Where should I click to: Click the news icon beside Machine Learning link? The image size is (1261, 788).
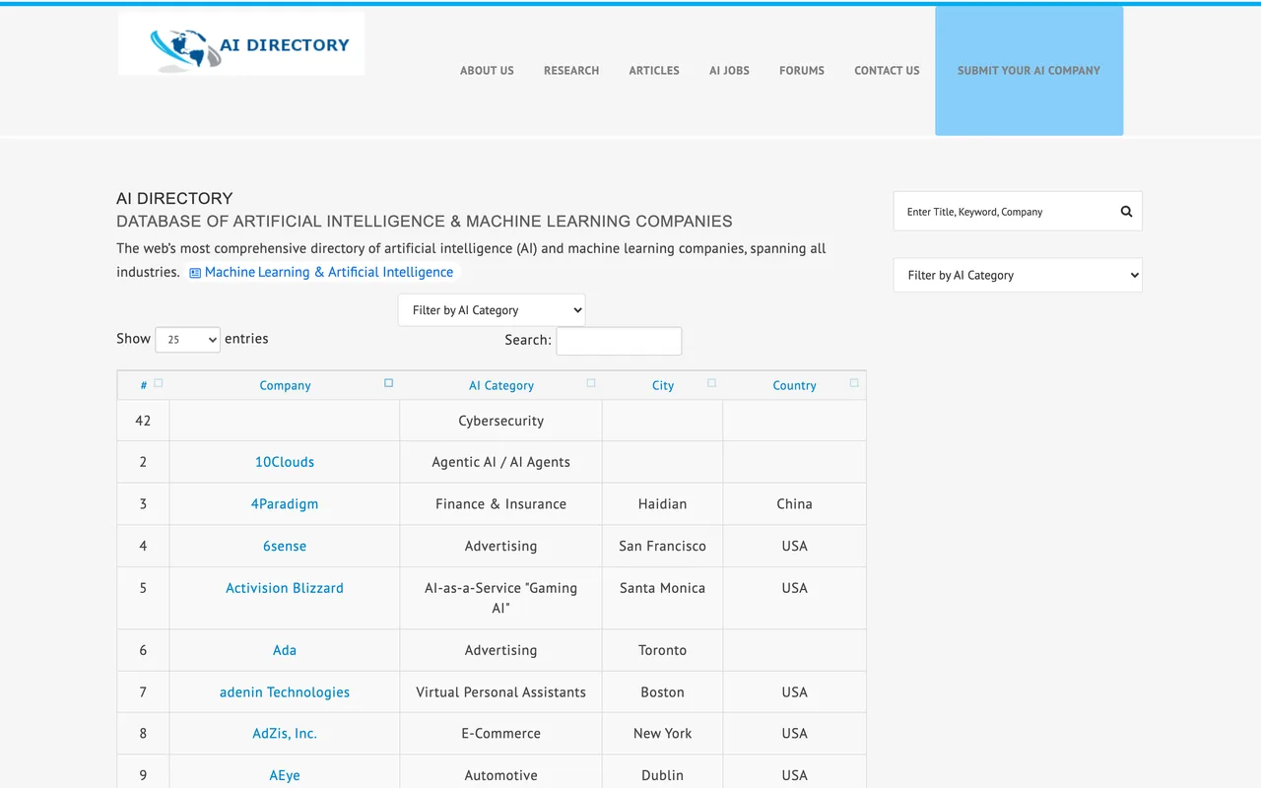(195, 273)
